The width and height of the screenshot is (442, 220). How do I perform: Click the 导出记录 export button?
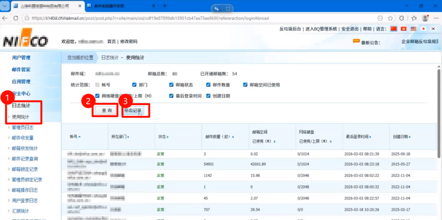pos(133,111)
